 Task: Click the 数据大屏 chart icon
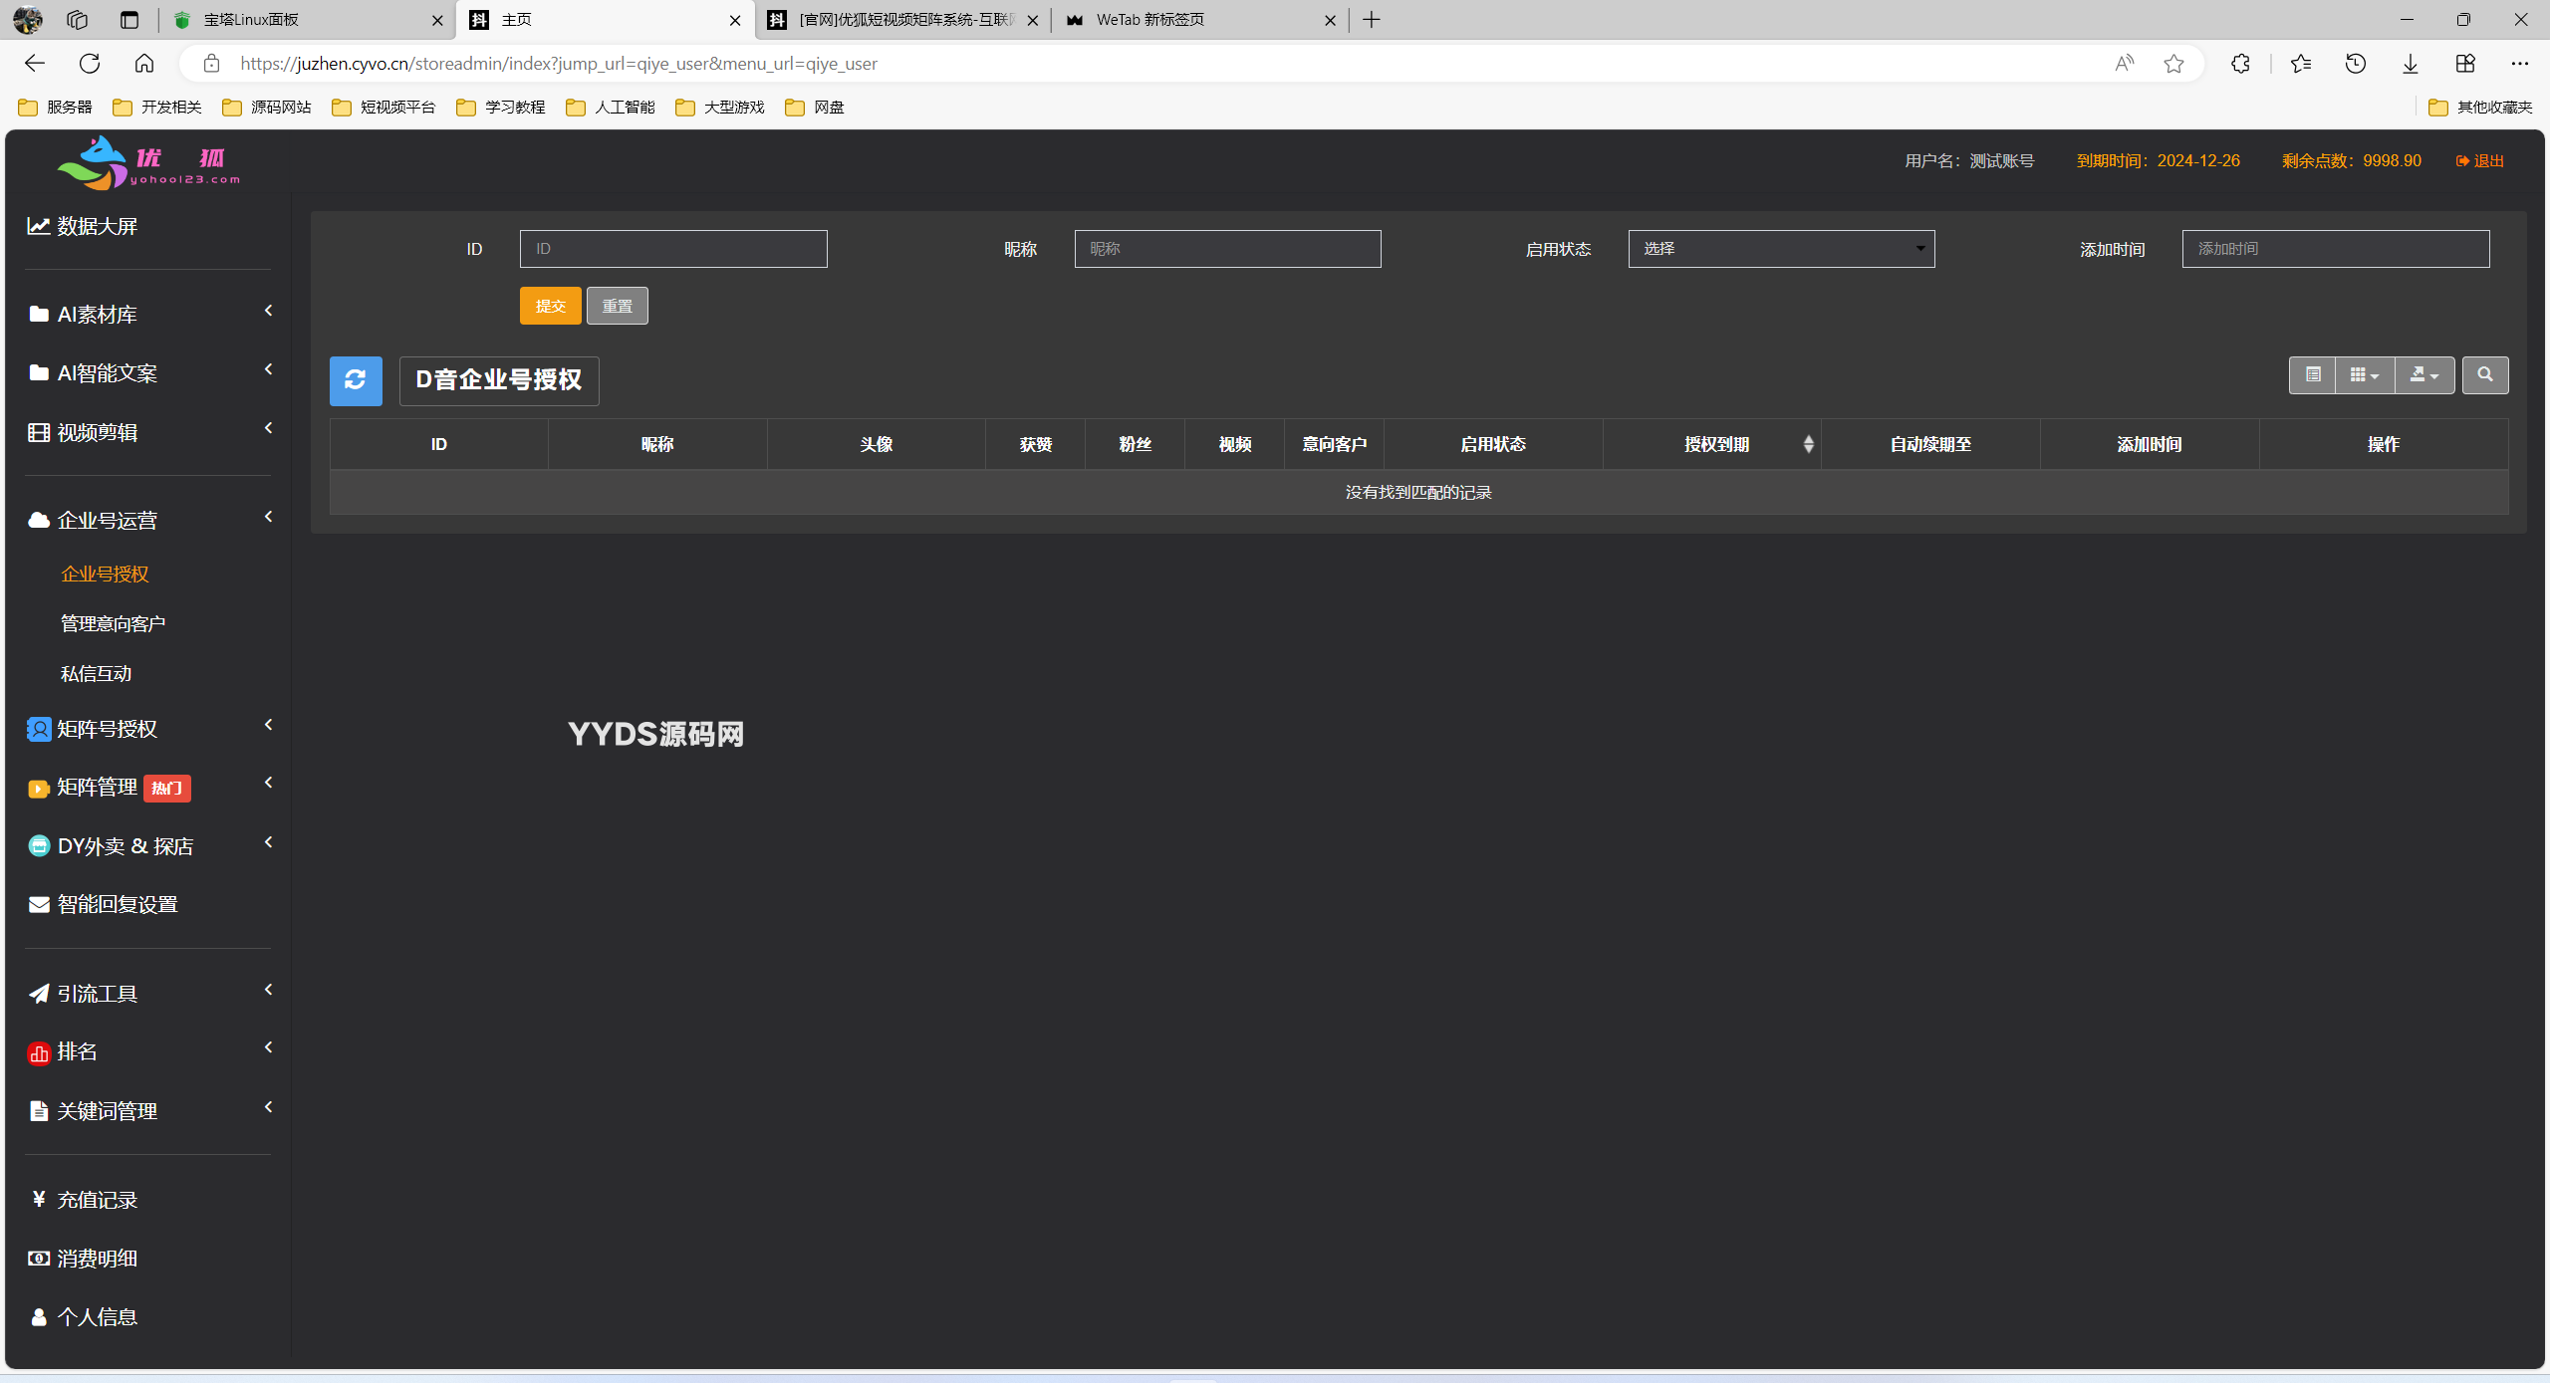pyautogui.click(x=38, y=226)
